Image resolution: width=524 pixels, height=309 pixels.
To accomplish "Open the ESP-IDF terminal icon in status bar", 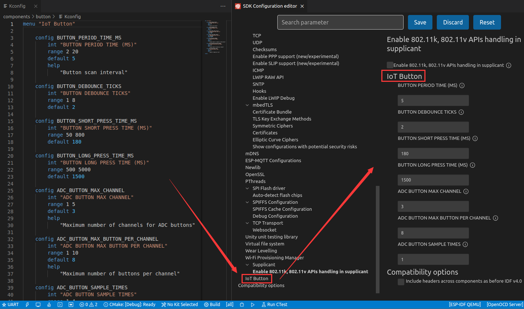I will coord(60,305).
